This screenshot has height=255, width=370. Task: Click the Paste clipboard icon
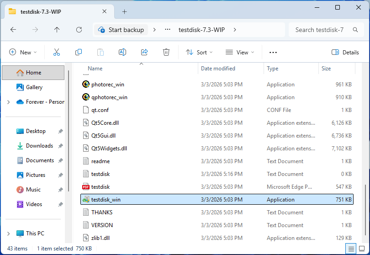pos(100,52)
